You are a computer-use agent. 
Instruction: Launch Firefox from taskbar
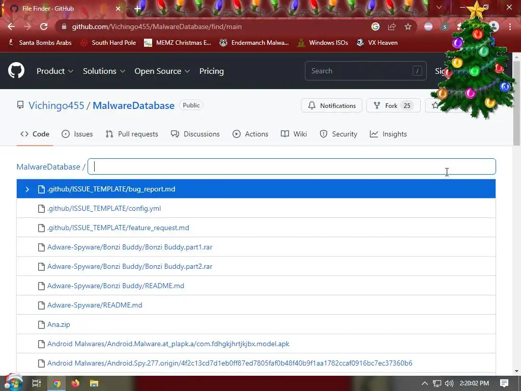coord(75,383)
